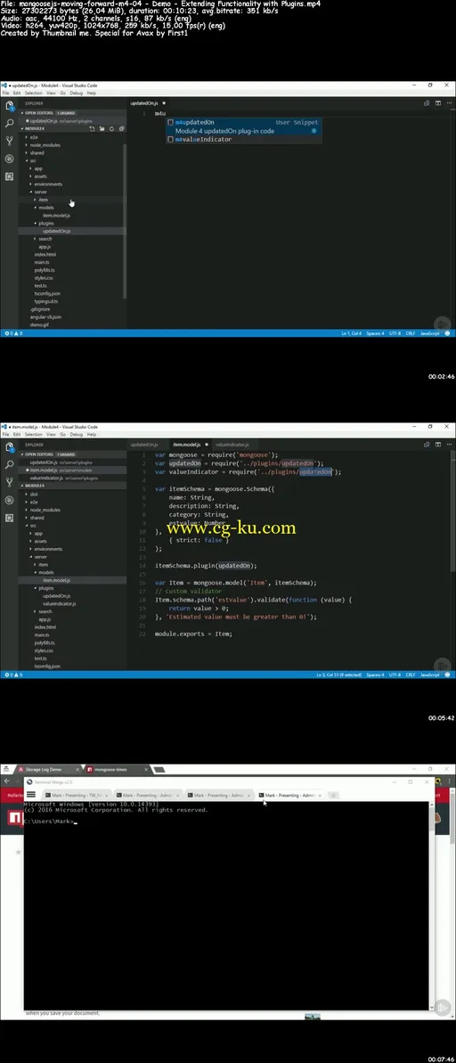Expand node_modules folder in updatedOn.js window explorer
Screen dimensions: 456x1063
45,145
